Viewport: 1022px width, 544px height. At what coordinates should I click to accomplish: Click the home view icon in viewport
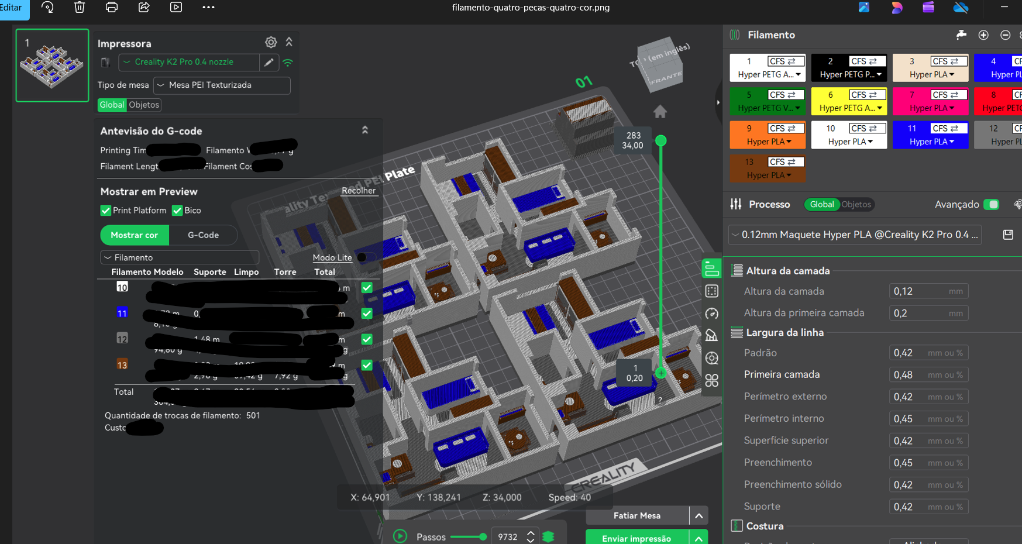coord(660,112)
